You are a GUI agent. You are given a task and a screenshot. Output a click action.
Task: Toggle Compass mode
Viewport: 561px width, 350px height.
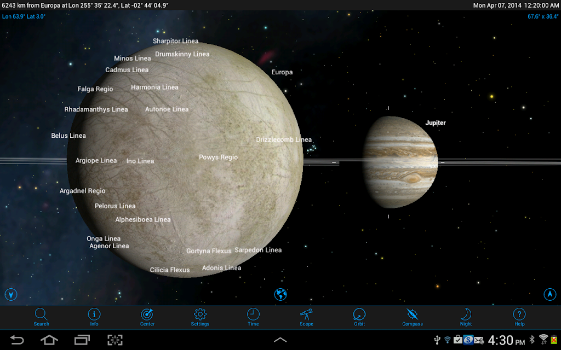click(412, 317)
